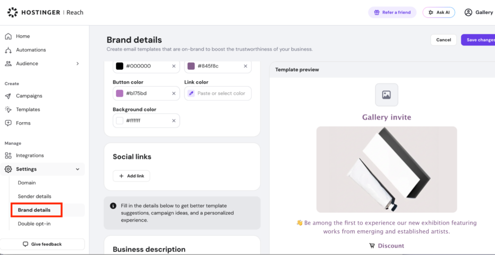Open Templates using its sparkle icon
Screen dimensions: 495x255
(9, 110)
